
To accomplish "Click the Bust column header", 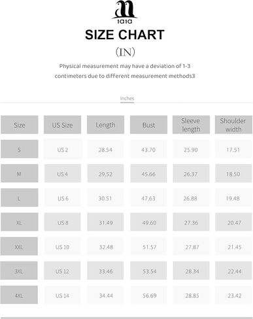I will click(x=148, y=125).
